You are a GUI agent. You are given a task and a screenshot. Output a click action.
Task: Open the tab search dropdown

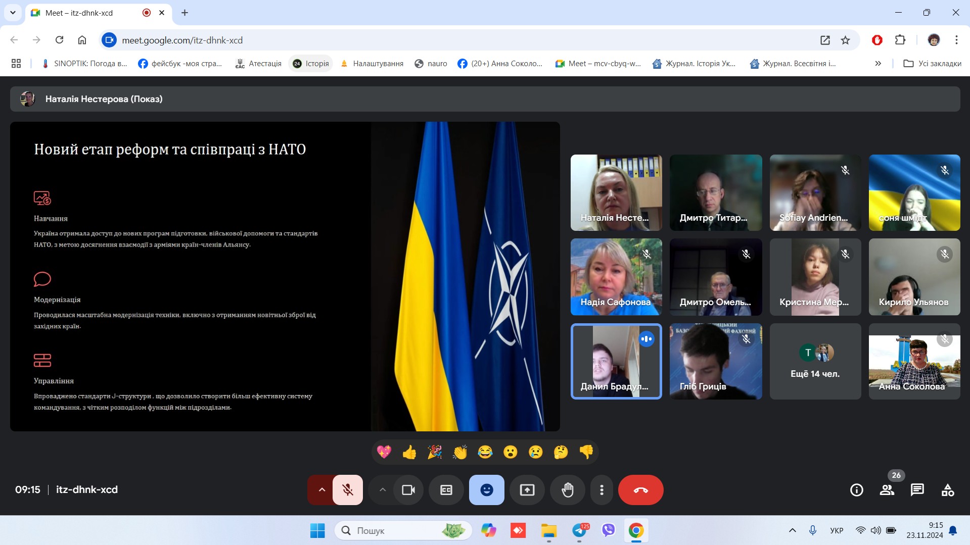click(13, 13)
